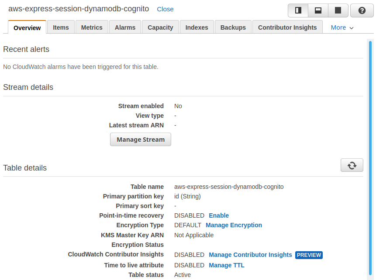Click the table title aws-express-session-dynamodb-cognito heading
The width and height of the screenshot is (376, 280).
click(x=79, y=9)
